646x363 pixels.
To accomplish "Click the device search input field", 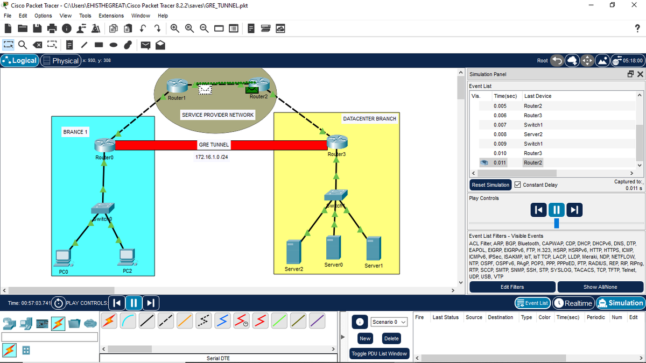I will 50,337.
